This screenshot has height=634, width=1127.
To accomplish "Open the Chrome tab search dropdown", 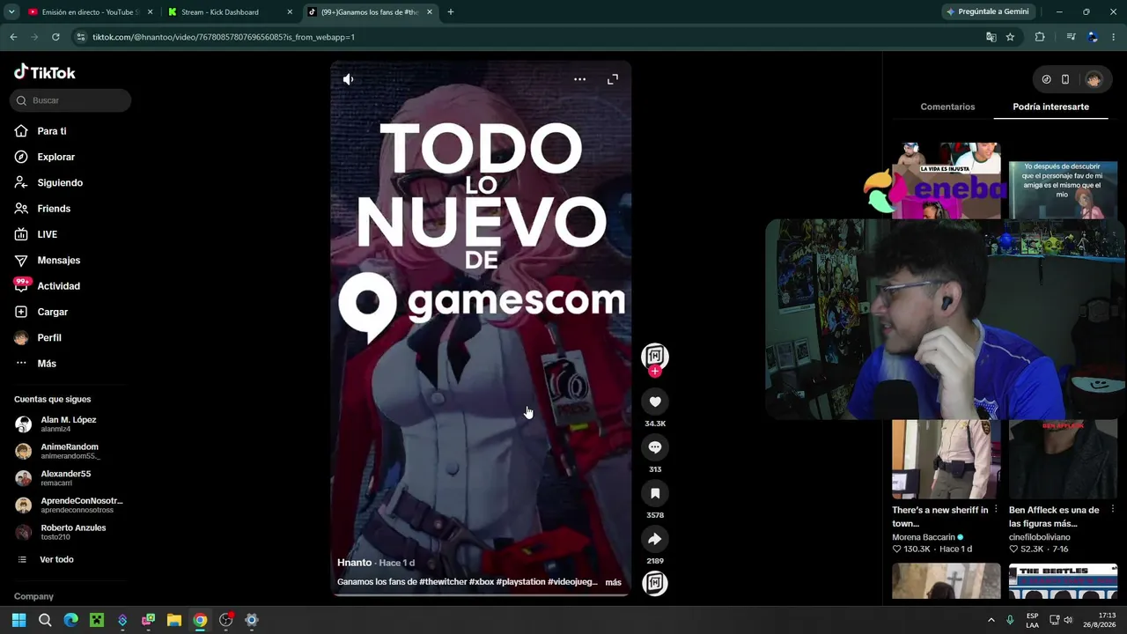I will coord(11,12).
